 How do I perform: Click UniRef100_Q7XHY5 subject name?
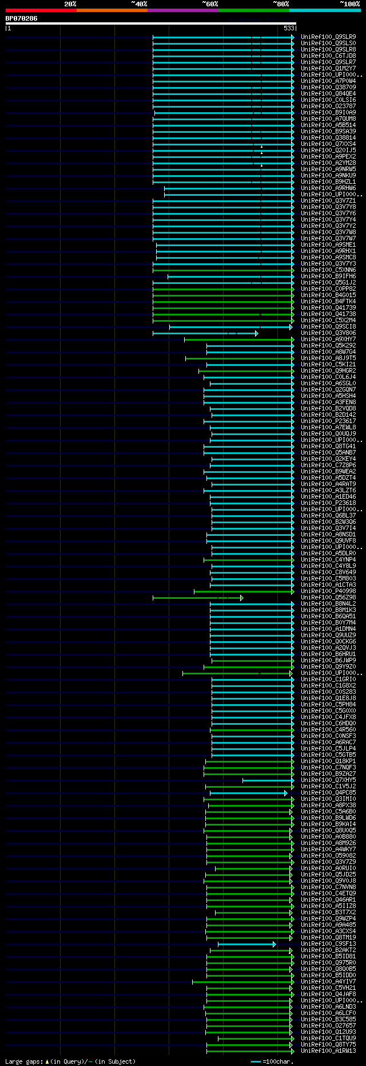328,780
